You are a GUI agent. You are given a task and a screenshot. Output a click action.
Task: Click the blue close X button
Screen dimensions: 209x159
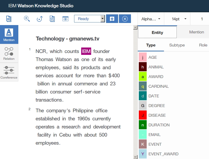(125, 19)
